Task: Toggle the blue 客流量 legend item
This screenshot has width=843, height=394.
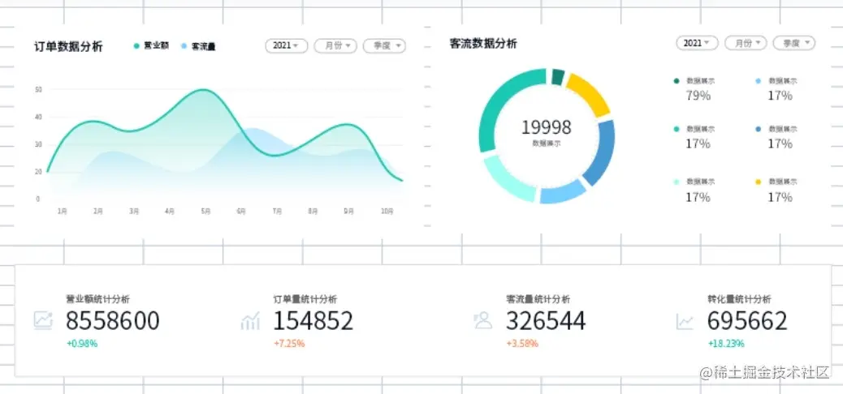Action: pyautogui.click(x=198, y=47)
